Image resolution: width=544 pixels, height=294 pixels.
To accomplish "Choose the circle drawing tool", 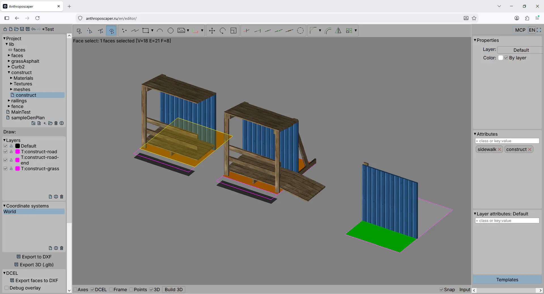I will tap(171, 31).
